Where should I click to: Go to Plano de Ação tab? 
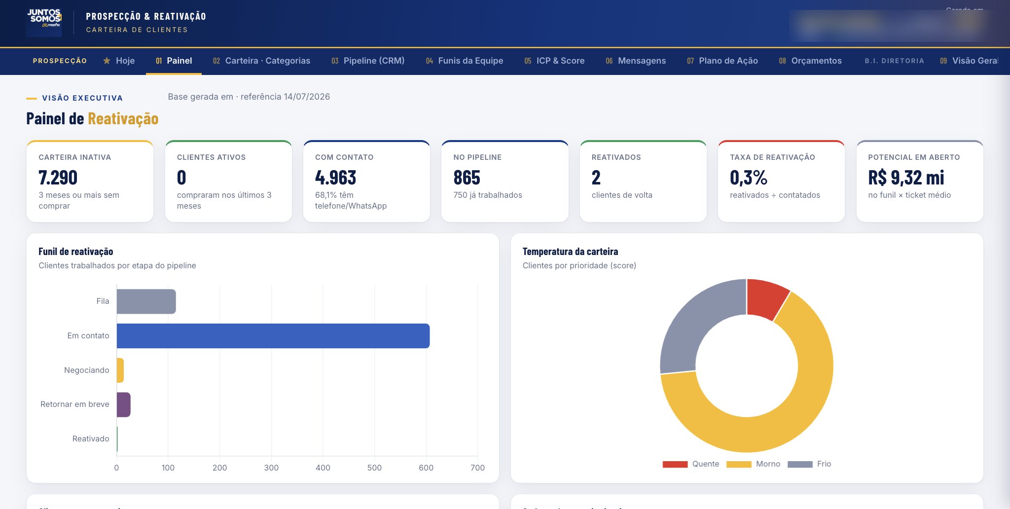point(722,61)
